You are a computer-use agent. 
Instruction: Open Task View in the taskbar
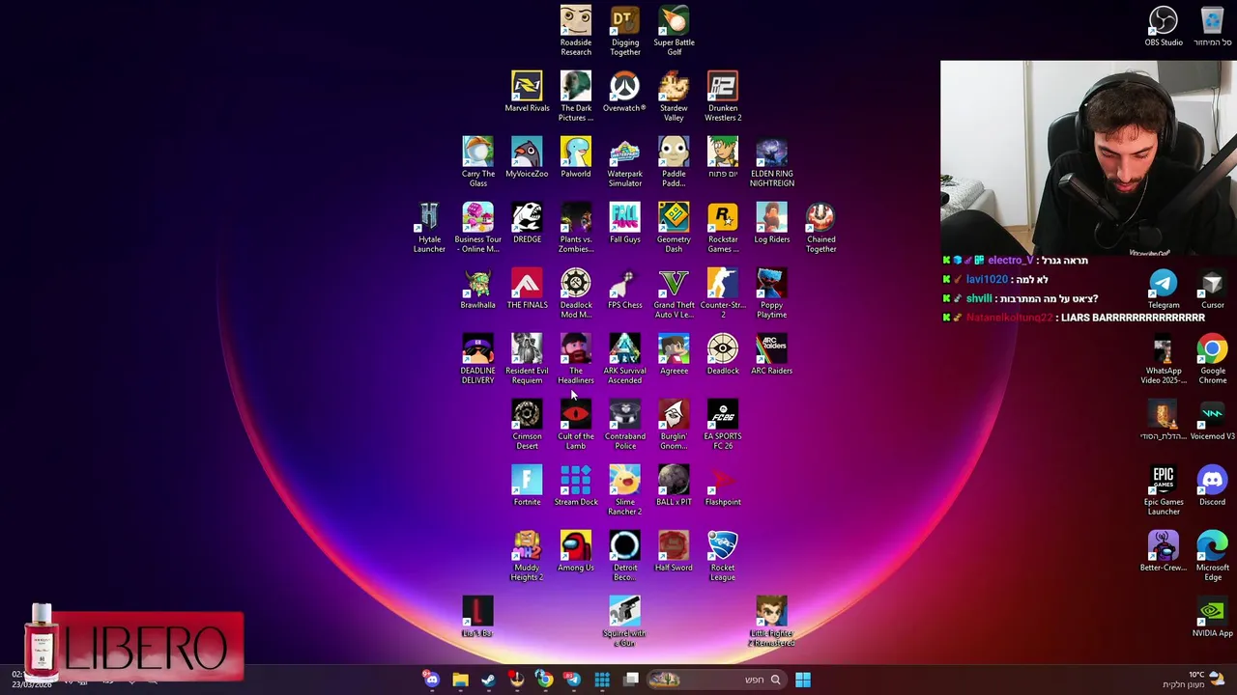(x=631, y=680)
